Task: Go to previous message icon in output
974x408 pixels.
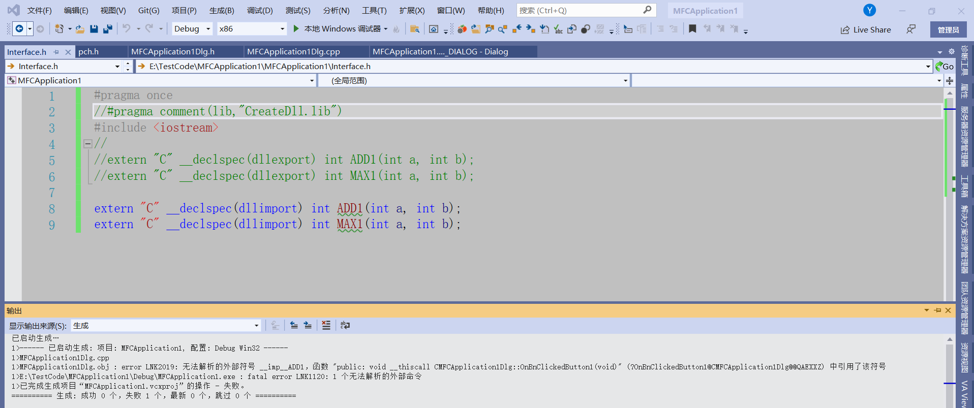Action: [x=294, y=325]
